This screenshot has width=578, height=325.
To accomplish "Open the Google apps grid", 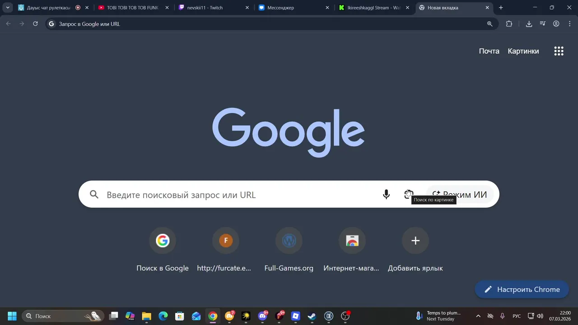I will (x=559, y=51).
